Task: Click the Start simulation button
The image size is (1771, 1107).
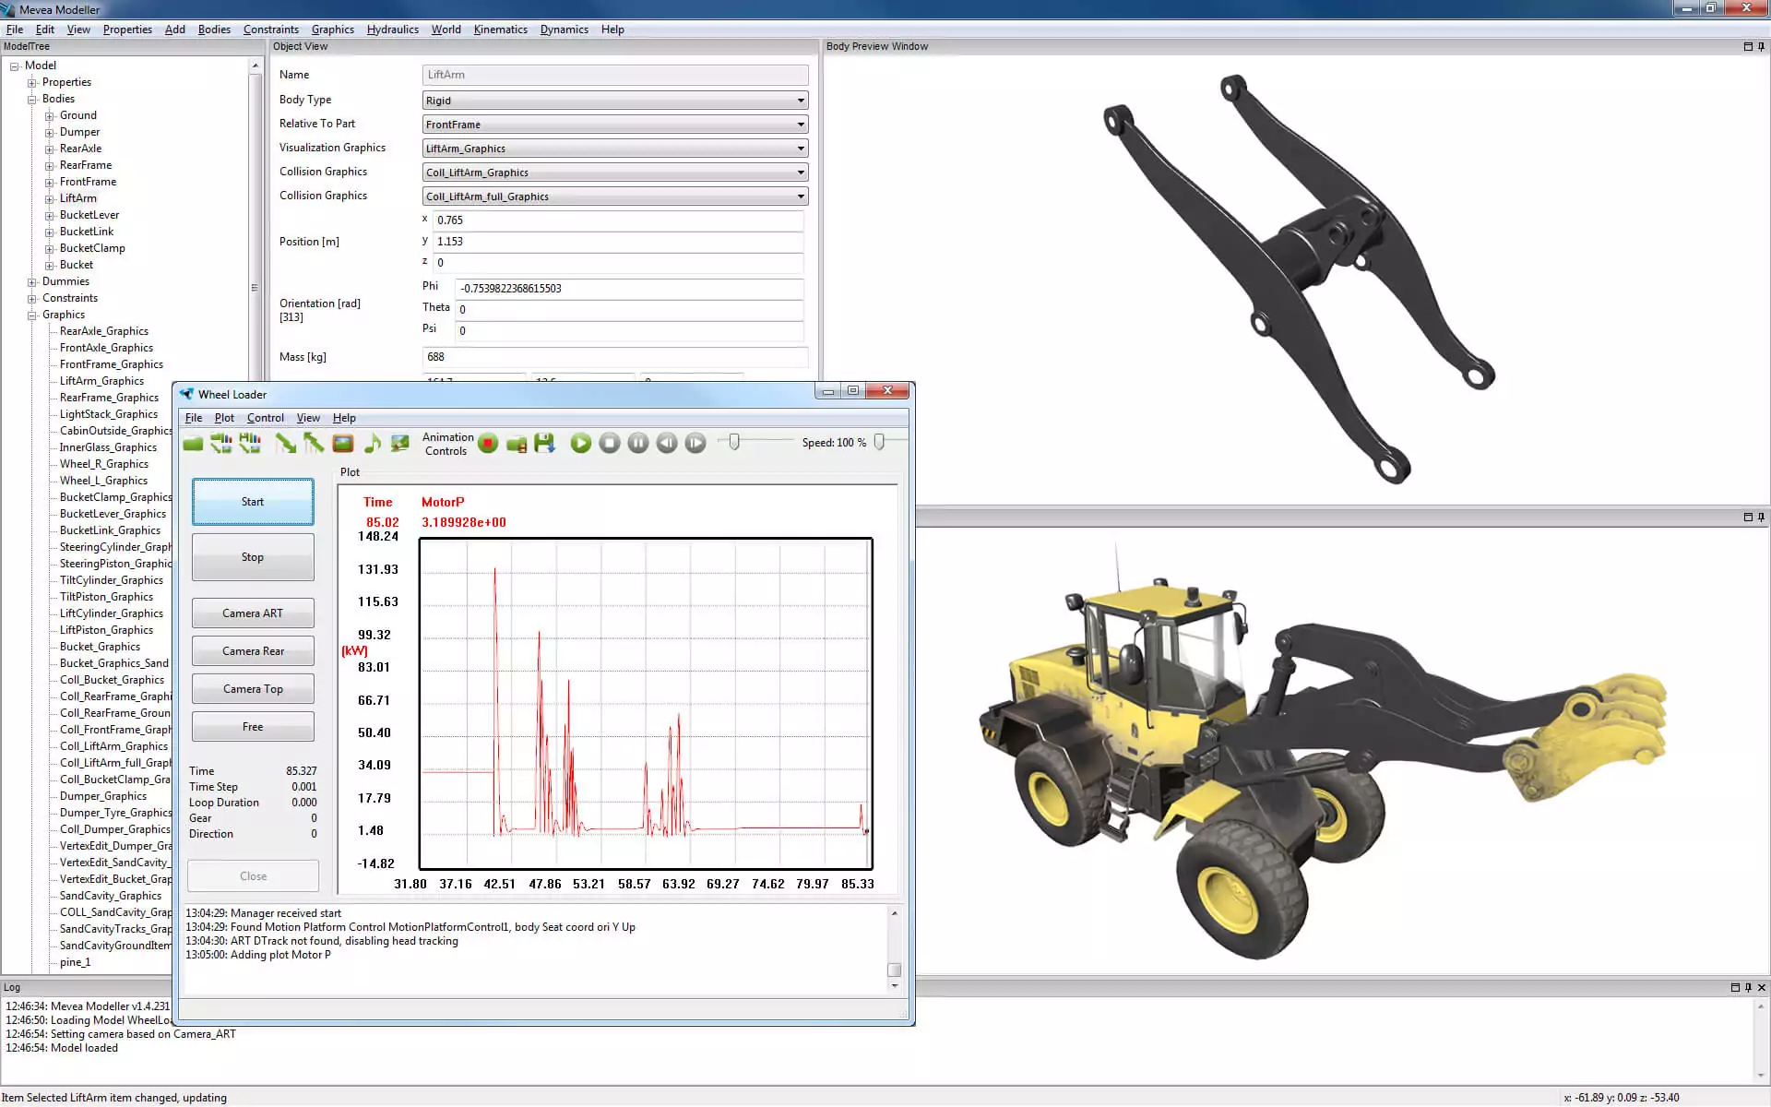Action: click(252, 501)
